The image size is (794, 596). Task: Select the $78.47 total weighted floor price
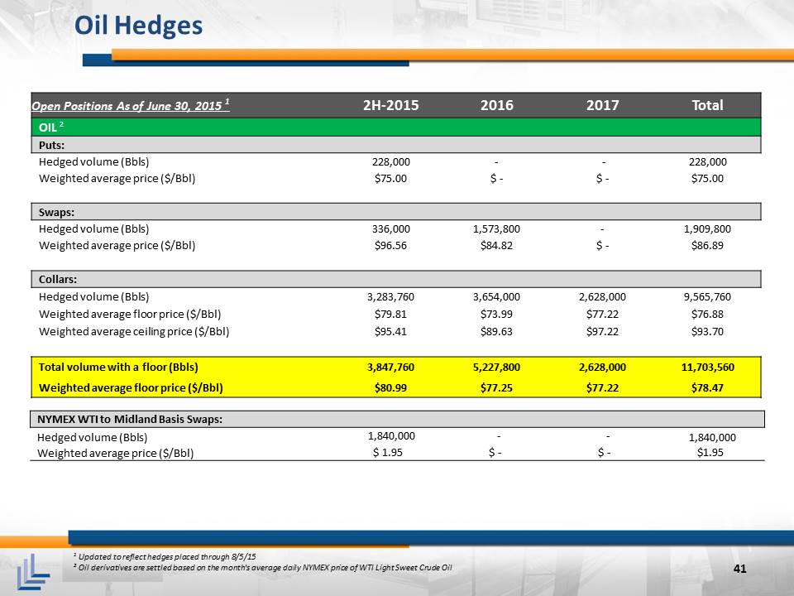[x=707, y=387]
